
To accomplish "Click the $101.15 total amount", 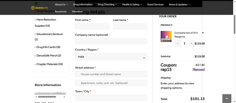I will click(x=197, y=99).
